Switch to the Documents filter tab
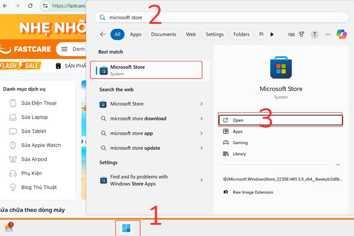The width and height of the screenshot is (354, 236). 163,34
